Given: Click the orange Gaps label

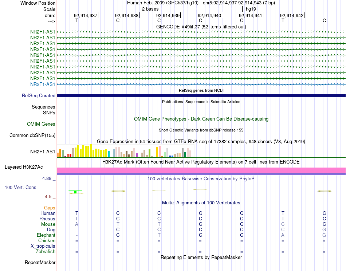Looking at the screenshot, I should click(x=50, y=208).
